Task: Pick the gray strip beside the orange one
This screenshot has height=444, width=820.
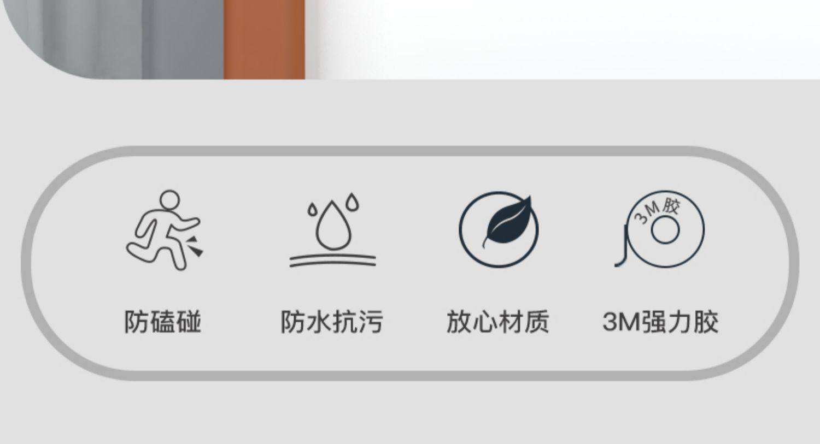Action: (x=183, y=39)
